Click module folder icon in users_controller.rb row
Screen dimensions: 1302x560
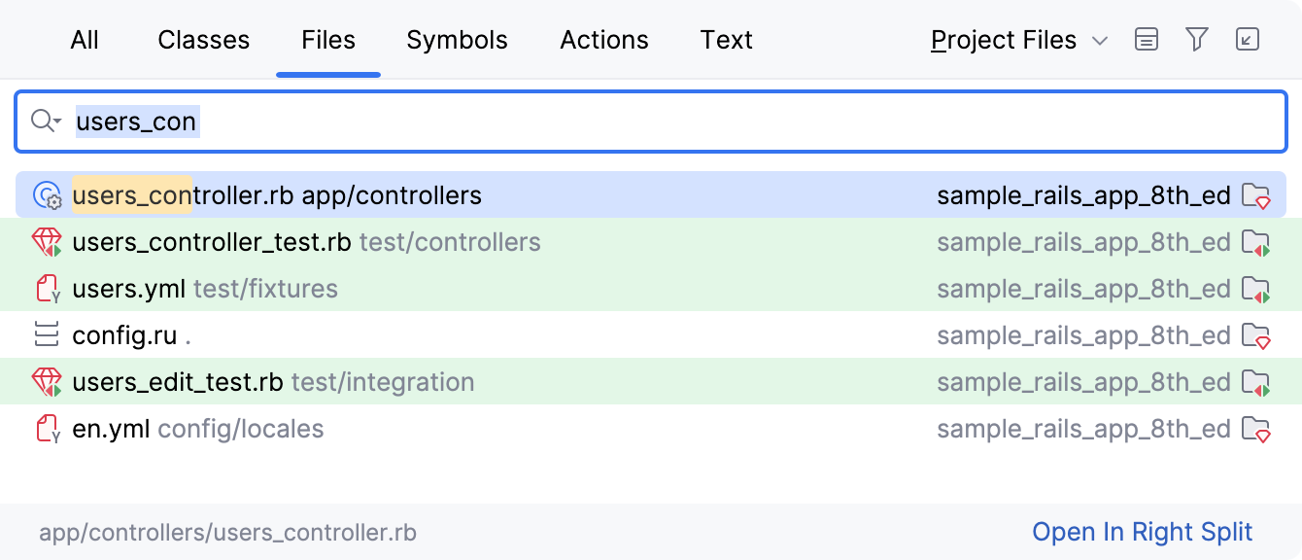(1256, 196)
